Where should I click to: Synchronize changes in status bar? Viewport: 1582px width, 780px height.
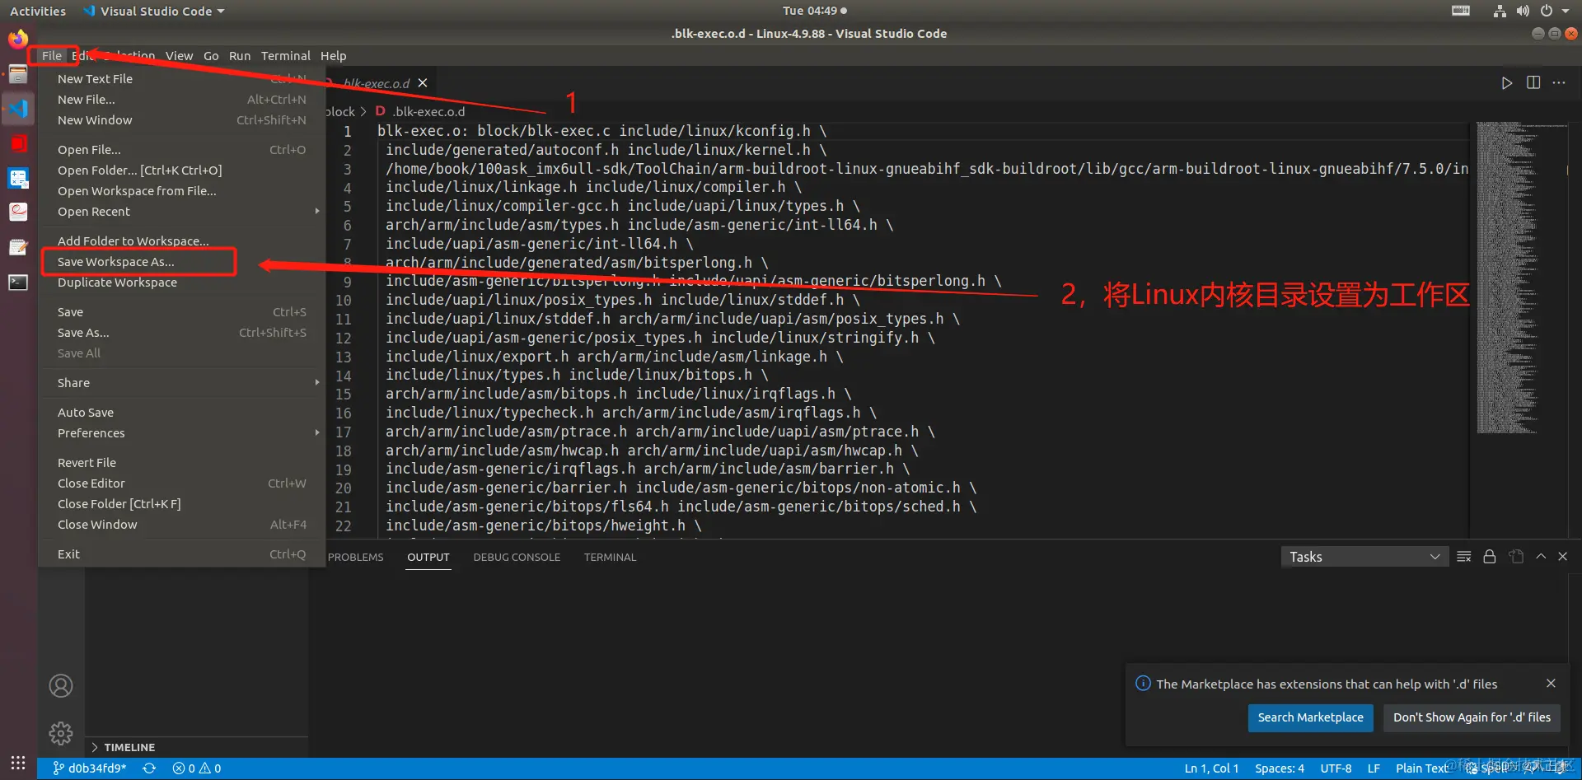[149, 768]
